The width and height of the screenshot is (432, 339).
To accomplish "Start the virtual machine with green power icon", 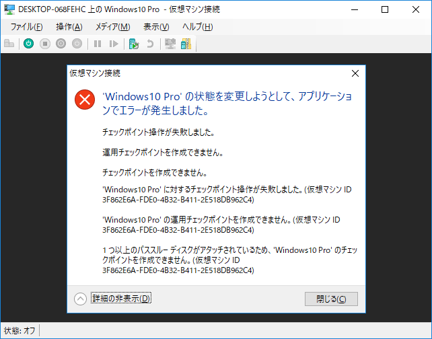I will point(29,44).
